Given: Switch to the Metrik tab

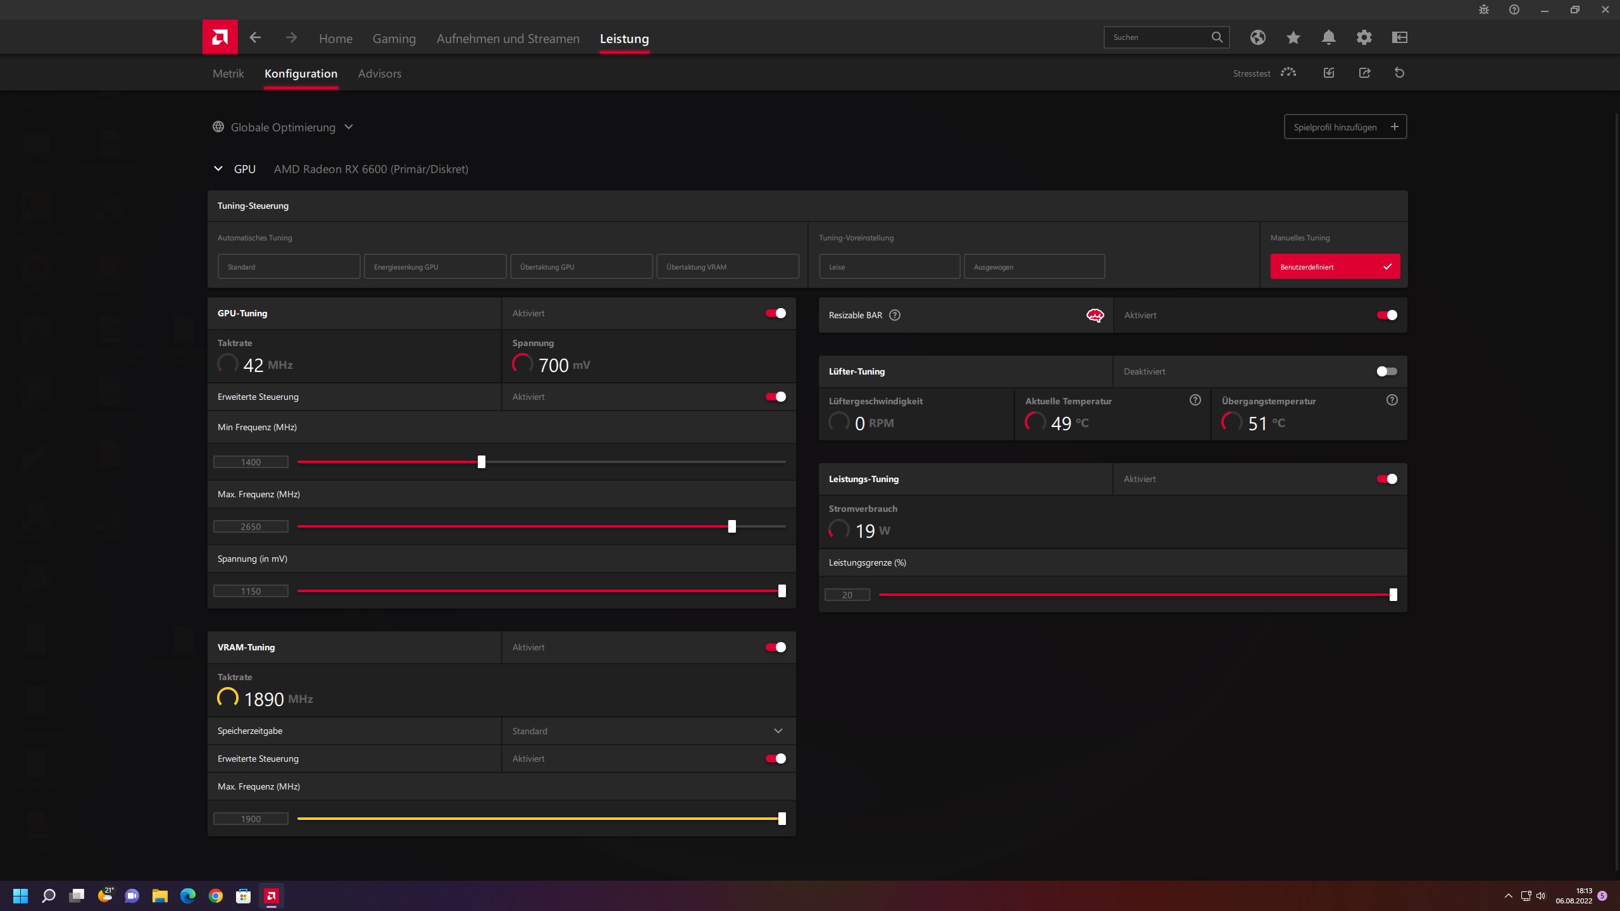Looking at the screenshot, I should click(x=228, y=74).
